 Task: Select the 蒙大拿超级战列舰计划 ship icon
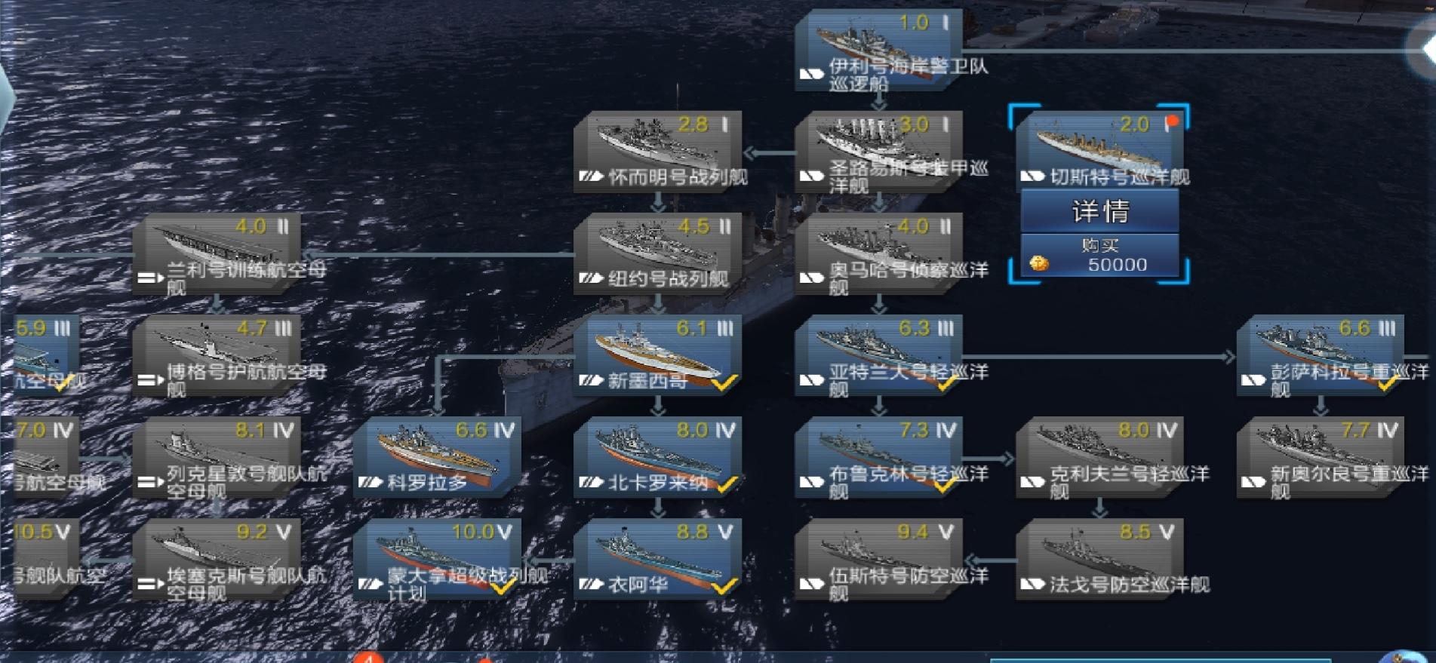click(x=437, y=560)
